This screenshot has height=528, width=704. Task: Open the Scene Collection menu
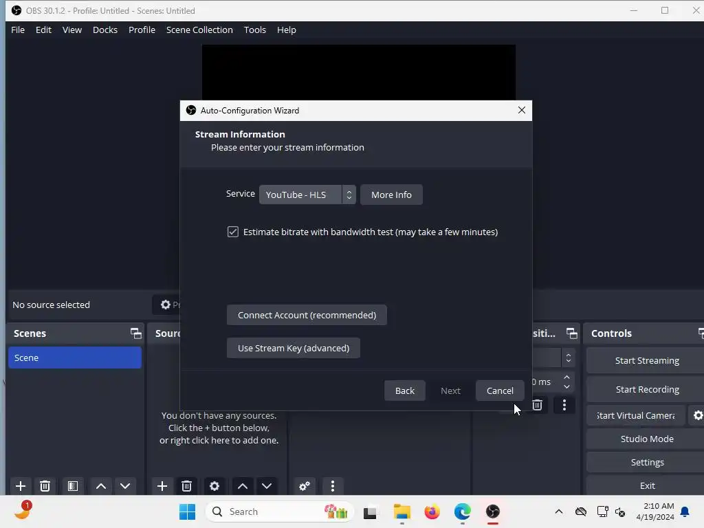(x=199, y=30)
